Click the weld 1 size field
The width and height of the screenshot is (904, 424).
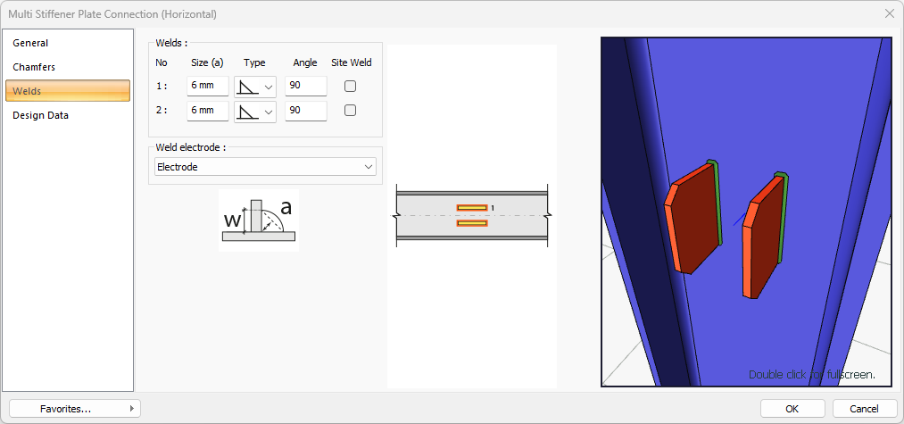point(208,86)
